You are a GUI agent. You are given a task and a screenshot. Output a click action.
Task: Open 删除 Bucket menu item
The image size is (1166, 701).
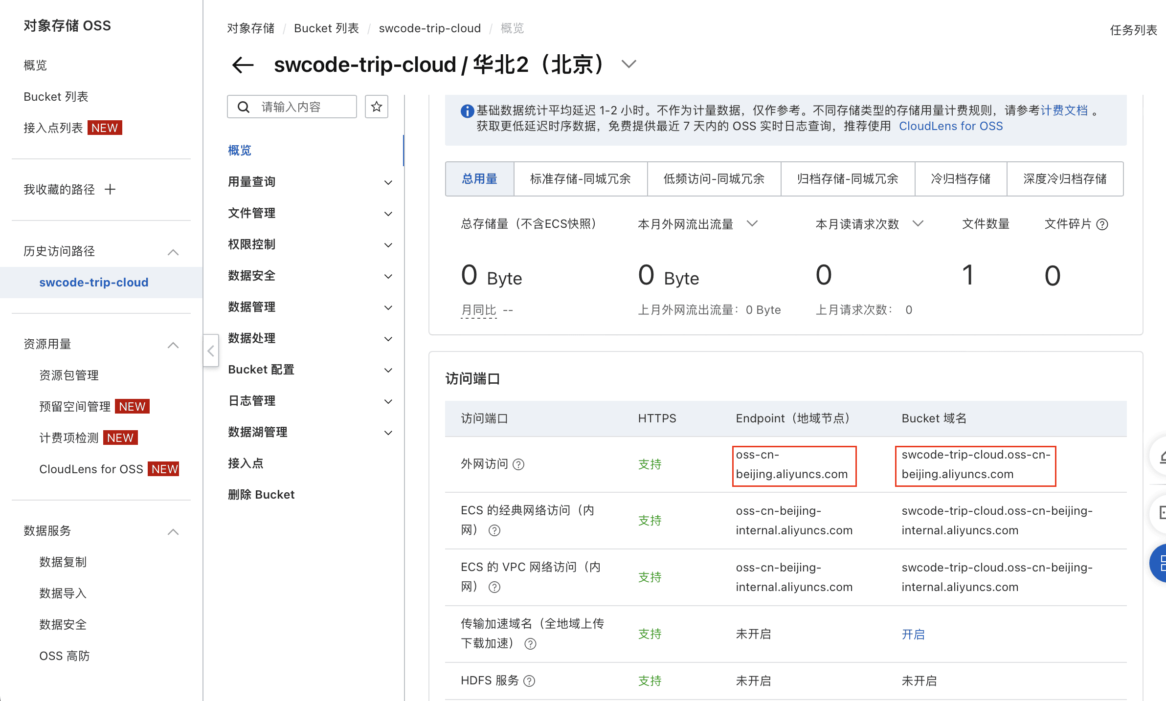[x=261, y=495]
